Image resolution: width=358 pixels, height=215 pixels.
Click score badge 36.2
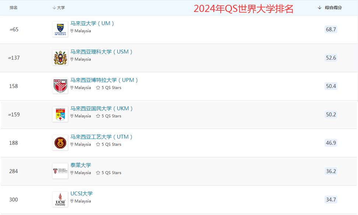pos(331,171)
